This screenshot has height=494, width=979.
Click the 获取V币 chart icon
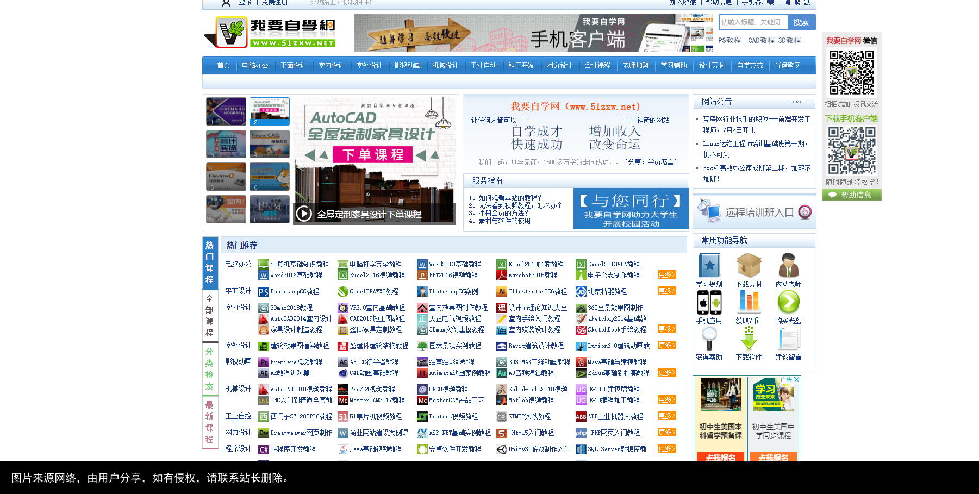pyautogui.click(x=749, y=302)
